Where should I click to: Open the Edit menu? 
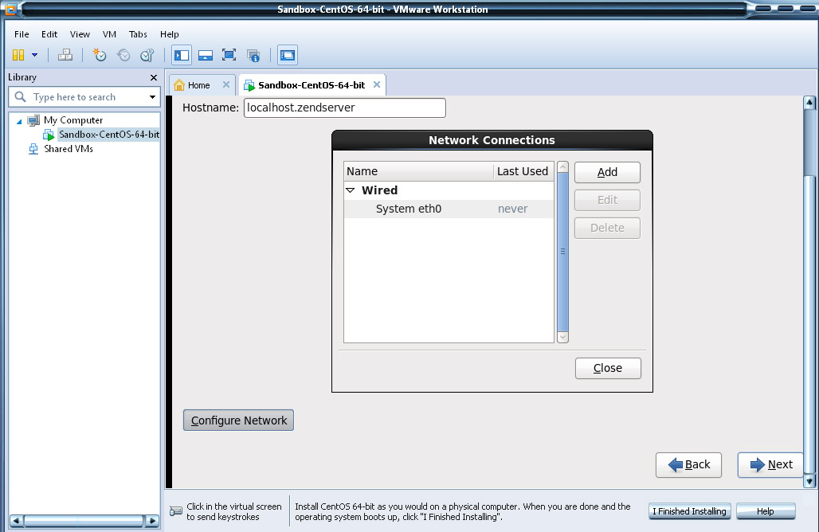coord(49,34)
